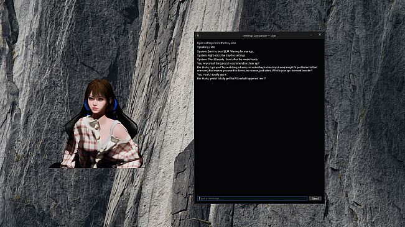Close the Desktop Companion chat window
The width and height of the screenshot is (405, 227).
pos(320,35)
